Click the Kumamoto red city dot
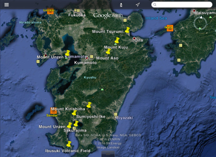 tap(87, 58)
